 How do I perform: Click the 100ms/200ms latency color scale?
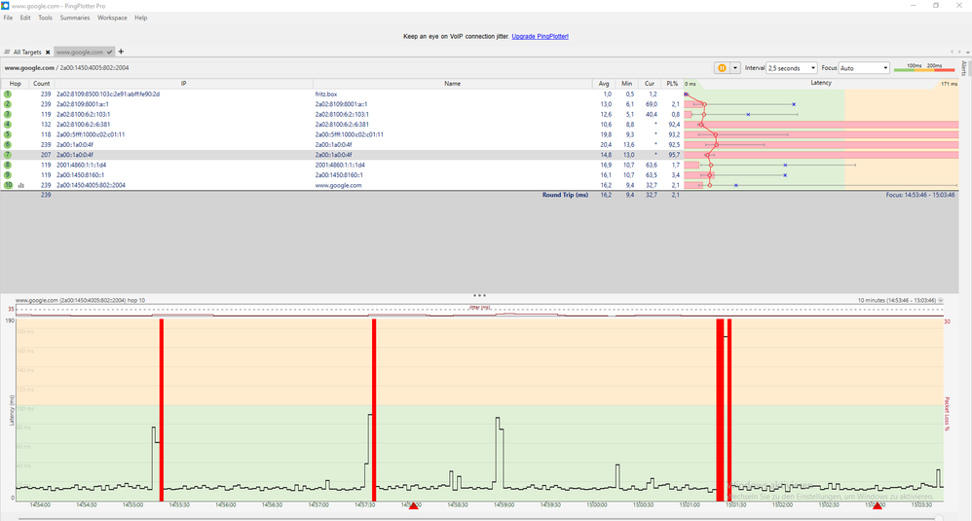click(923, 67)
